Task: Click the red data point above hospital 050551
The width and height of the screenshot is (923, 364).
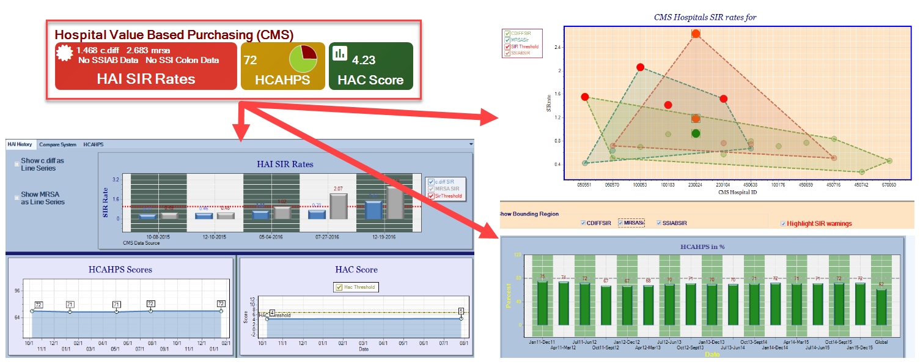Action: [585, 97]
